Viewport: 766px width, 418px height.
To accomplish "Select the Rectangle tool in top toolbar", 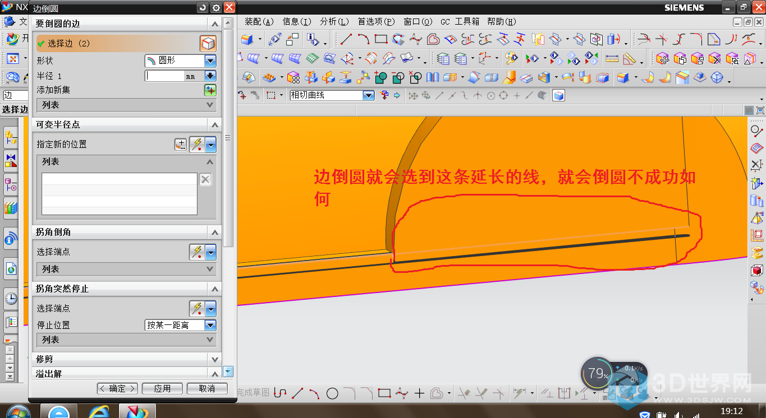I will (381, 39).
